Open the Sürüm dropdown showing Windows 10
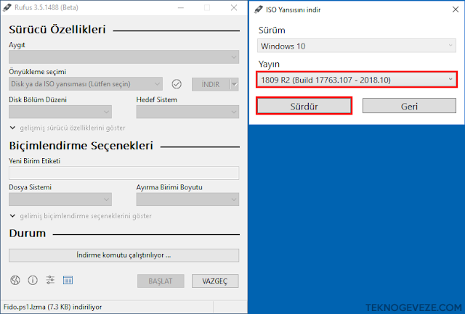465x314 pixels. 357,46
